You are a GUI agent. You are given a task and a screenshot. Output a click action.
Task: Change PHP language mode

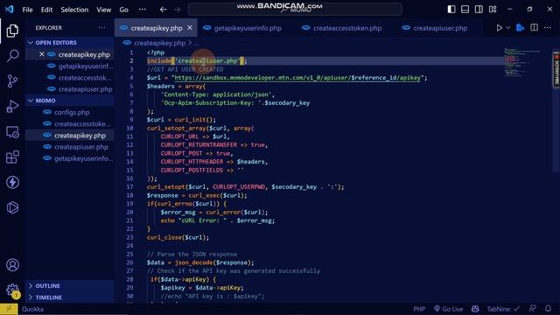click(x=419, y=309)
